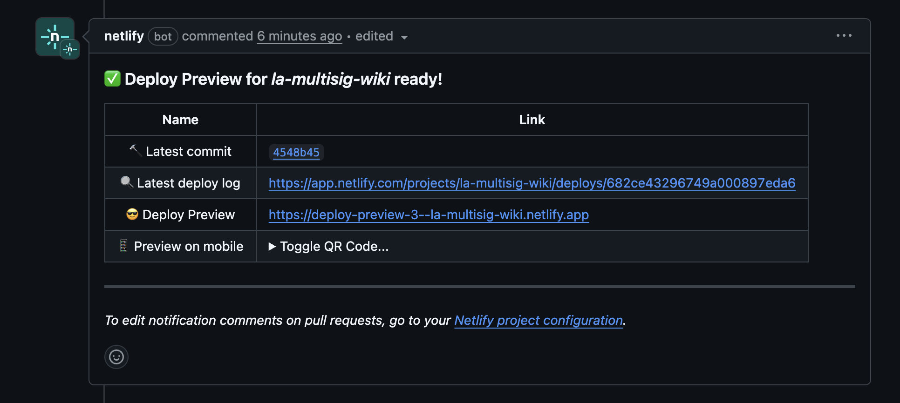
Task: Click the netlify bot avatar
Action: click(x=55, y=37)
